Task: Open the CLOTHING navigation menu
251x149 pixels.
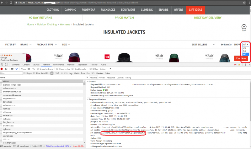Action: [53, 10]
